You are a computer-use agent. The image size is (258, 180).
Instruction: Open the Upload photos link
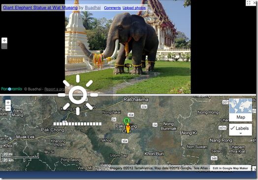pyautogui.click(x=134, y=8)
